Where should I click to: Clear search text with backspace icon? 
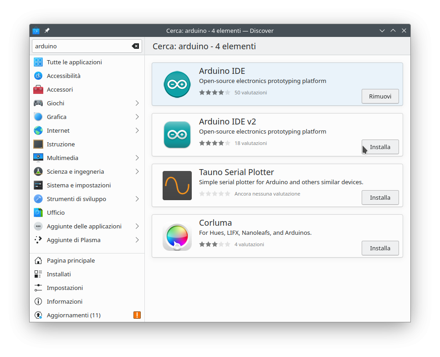tap(136, 46)
